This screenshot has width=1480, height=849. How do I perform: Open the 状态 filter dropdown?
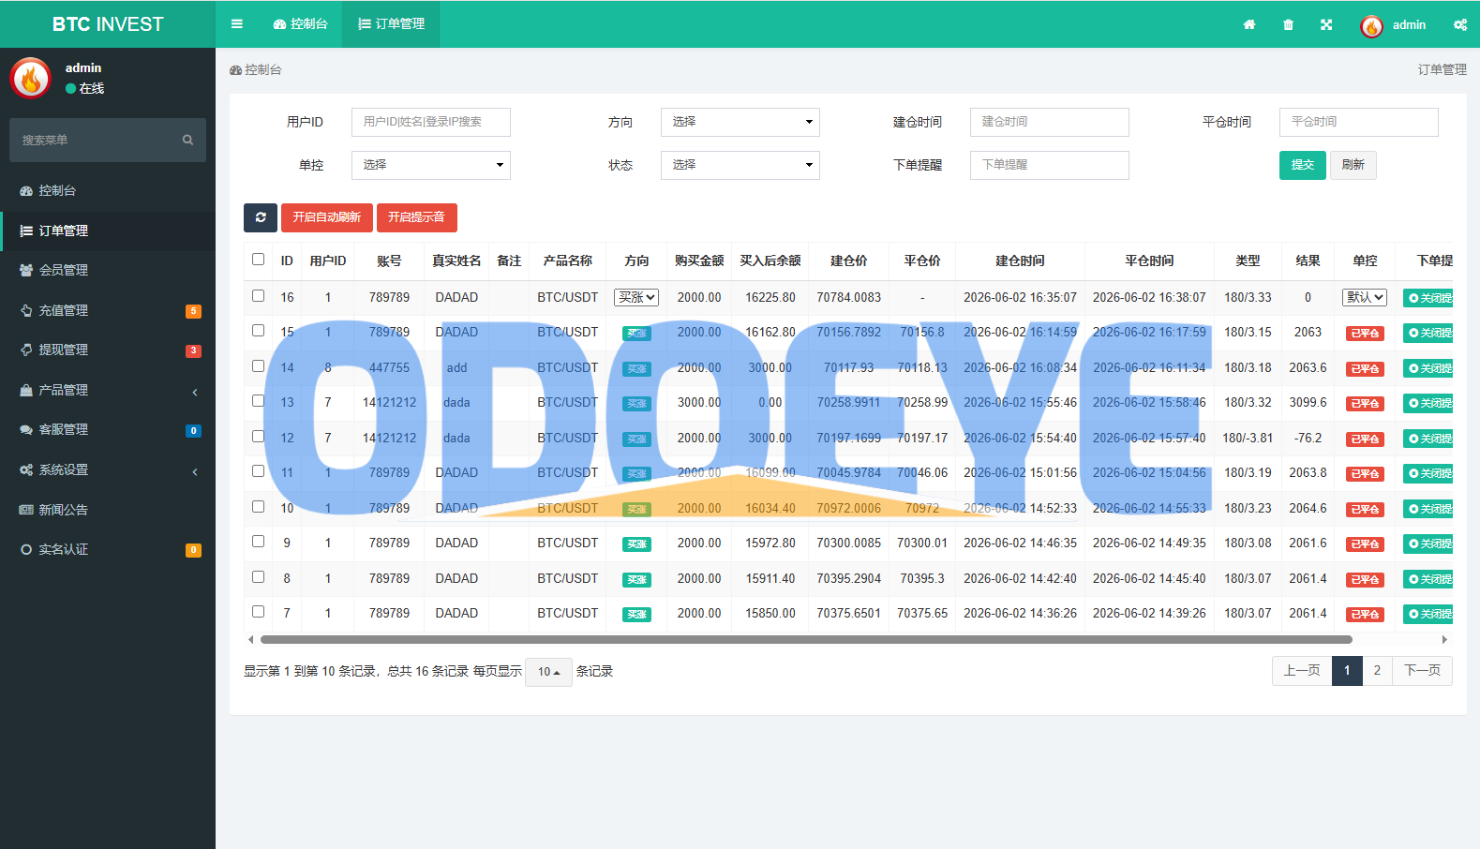coord(740,165)
